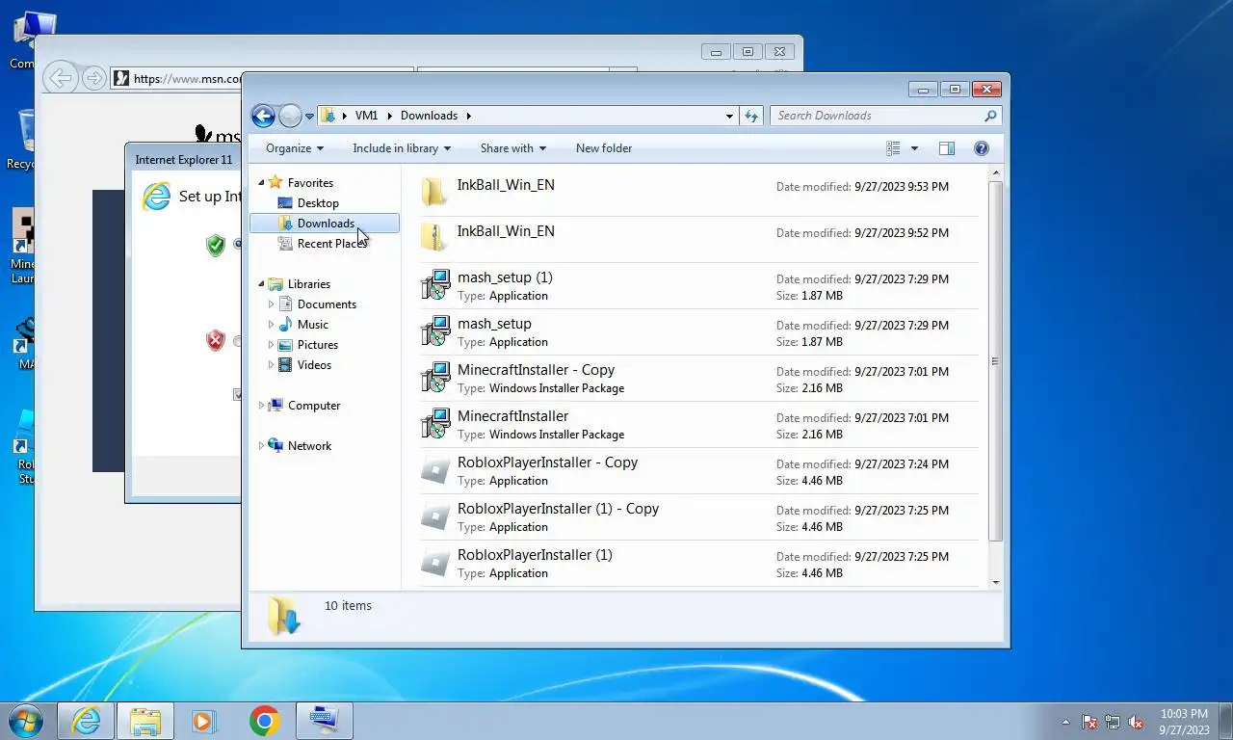
Task: Select RobloxPlayerInstaller - Copy icon
Action: pyautogui.click(x=435, y=470)
